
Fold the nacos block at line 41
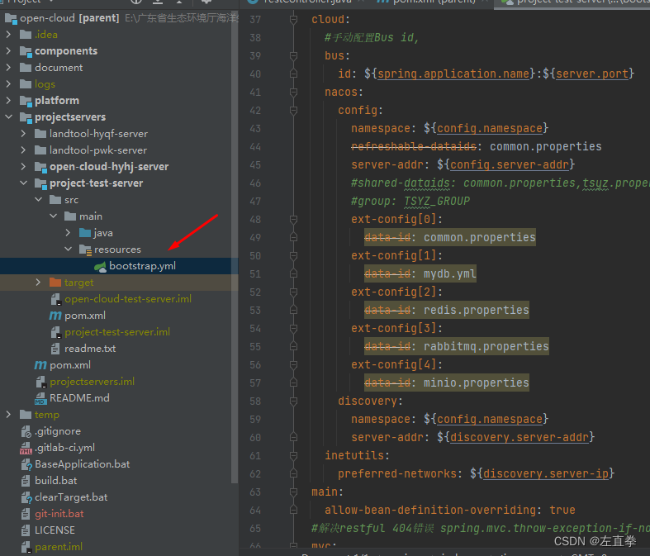tap(293, 92)
